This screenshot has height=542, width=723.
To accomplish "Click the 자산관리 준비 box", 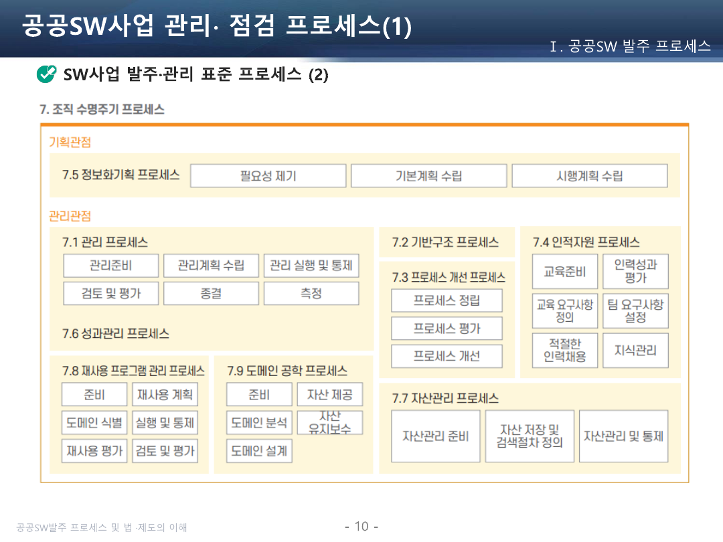I will click(435, 436).
